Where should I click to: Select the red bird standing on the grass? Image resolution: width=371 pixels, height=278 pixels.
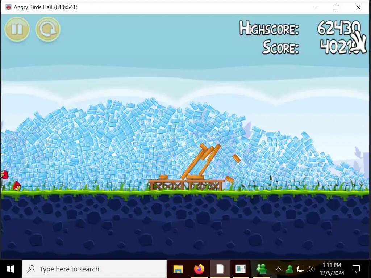17,186
